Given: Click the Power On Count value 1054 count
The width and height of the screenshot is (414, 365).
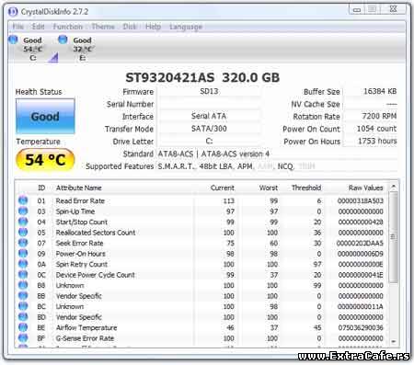Looking at the screenshot, I should point(376,129).
